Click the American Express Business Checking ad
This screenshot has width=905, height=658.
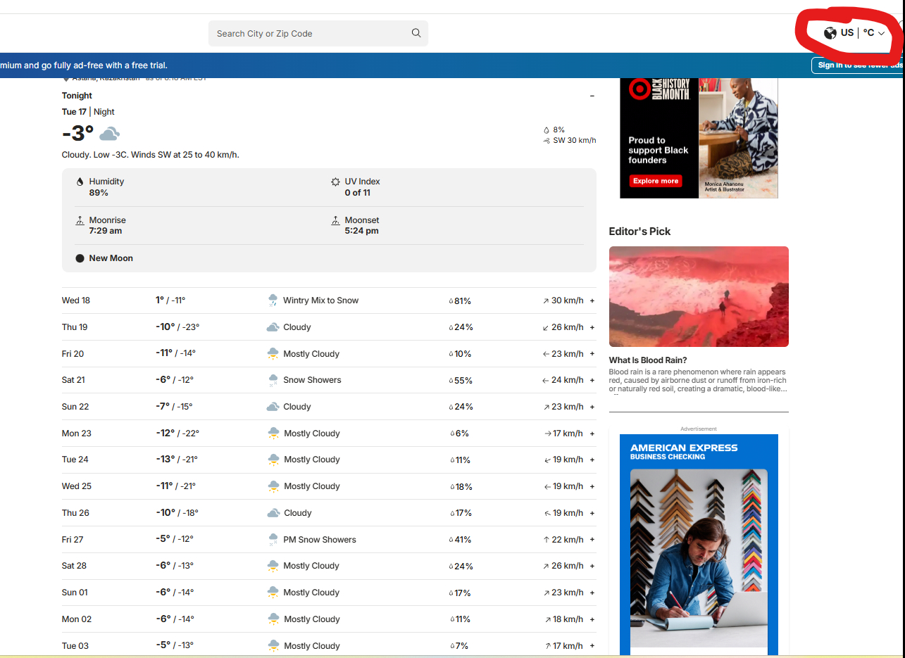[698, 542]
